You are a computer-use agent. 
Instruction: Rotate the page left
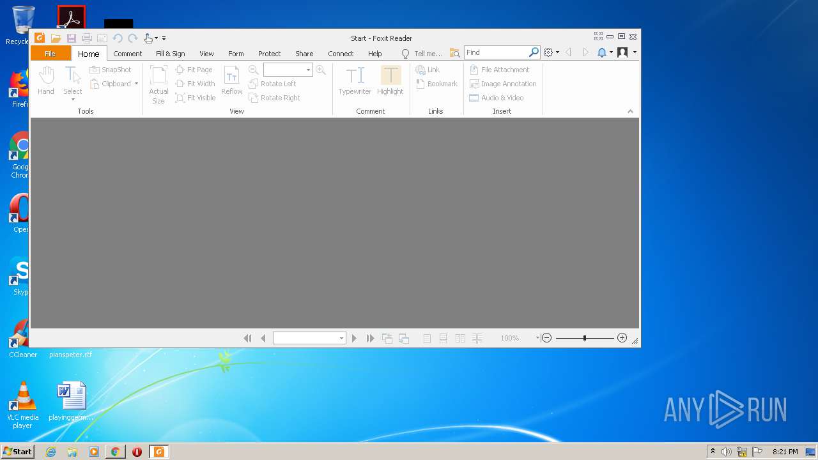click(272, 84)
